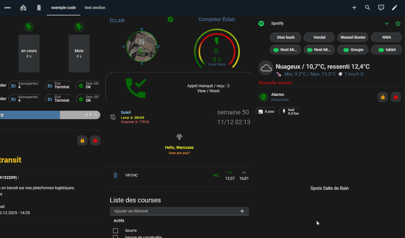Play the Weasel Buster playlist
This screenshot has height=238, width=405.
[x=353, y=37]
